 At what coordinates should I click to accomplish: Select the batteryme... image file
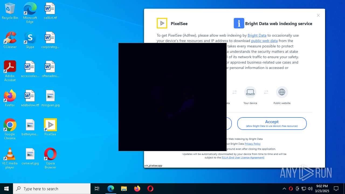30,127
